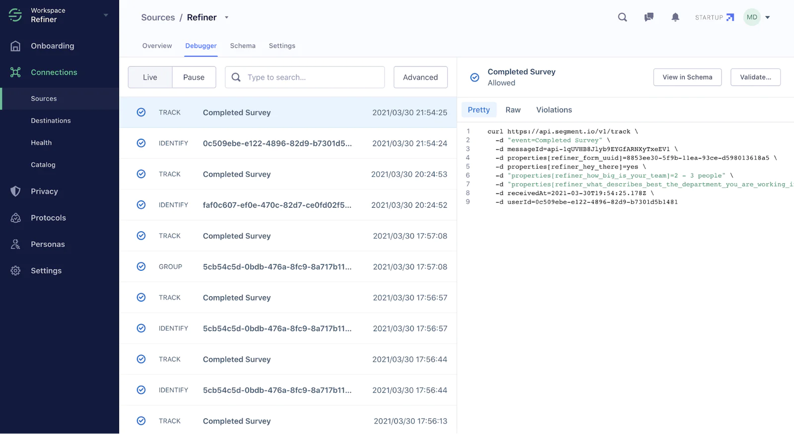Open search via top-bar magnifier icon
Screen dimensions: 794x434
tap(622, 17)
